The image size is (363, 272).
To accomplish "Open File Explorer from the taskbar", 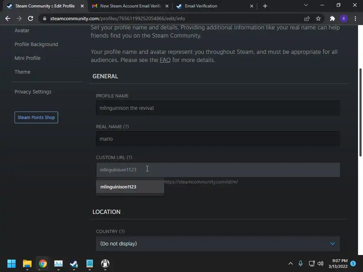I will point(27,263).
